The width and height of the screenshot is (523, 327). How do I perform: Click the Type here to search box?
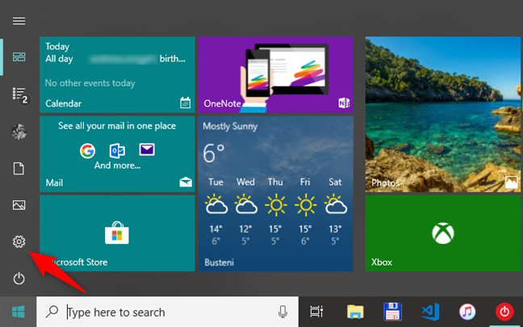pyautogui.click(x=161, y=312)
